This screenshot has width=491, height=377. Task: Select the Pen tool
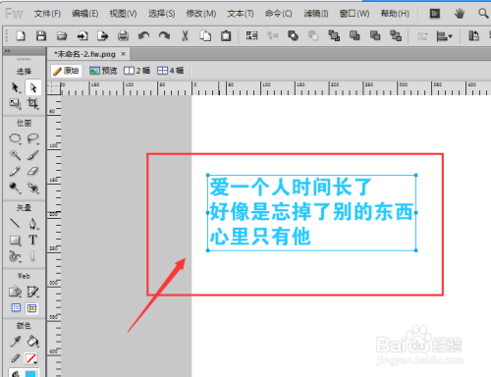click(32, 224)
